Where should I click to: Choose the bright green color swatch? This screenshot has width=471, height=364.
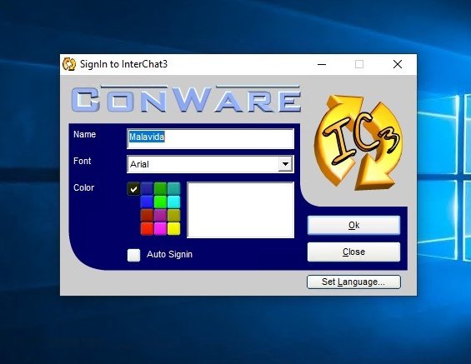160,202
